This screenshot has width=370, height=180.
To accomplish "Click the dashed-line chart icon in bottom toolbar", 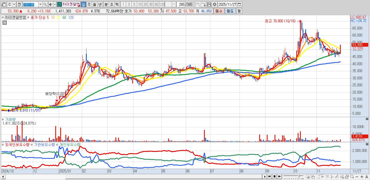I will point(317,177).
